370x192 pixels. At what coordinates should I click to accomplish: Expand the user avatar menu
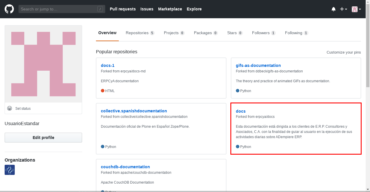coord(356,9)
